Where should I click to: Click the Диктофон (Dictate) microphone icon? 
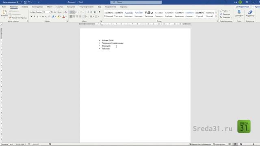tap(239, 12)
